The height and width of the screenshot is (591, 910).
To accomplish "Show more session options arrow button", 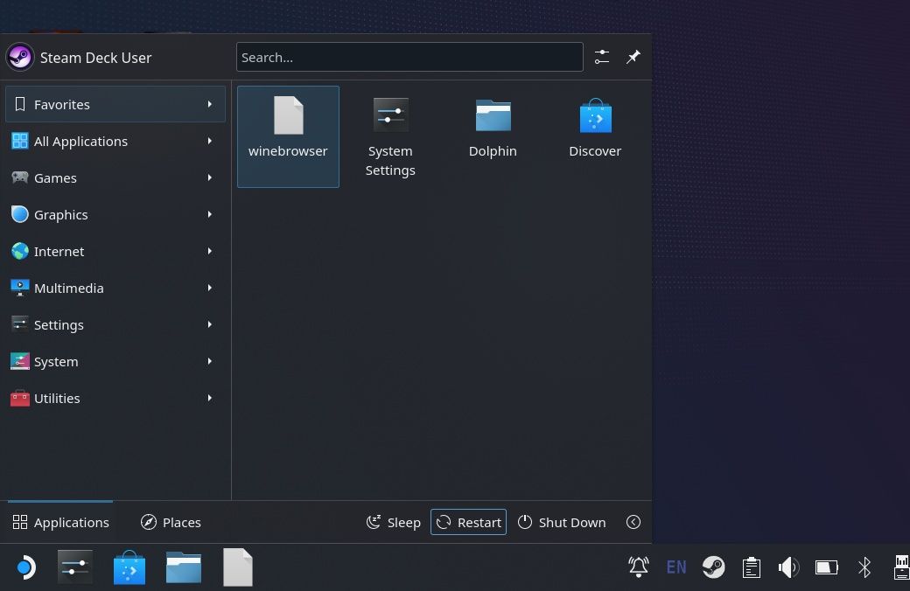I will (633, 522).
